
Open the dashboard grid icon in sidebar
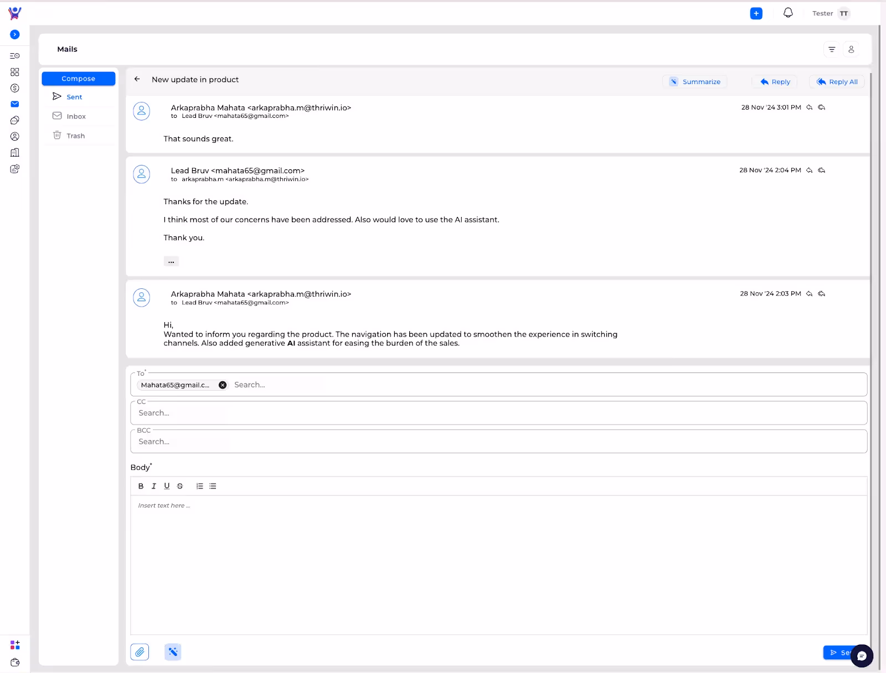pos(15,72)
